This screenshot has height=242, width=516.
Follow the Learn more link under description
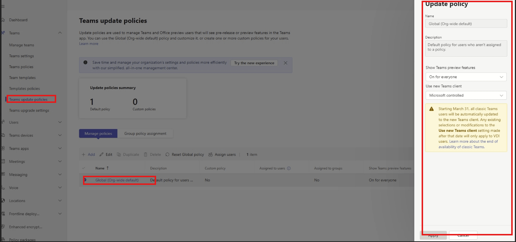[89, 44]
